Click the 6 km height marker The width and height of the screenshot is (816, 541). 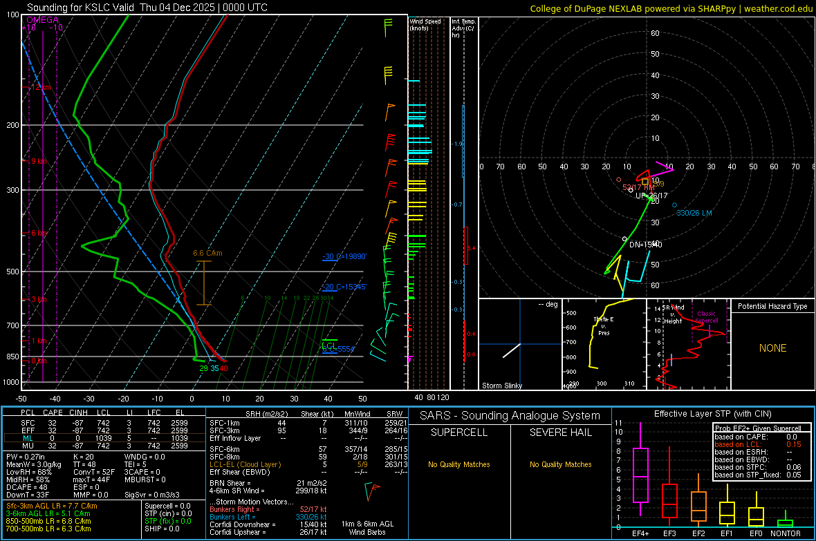click(x=39, y=233)
